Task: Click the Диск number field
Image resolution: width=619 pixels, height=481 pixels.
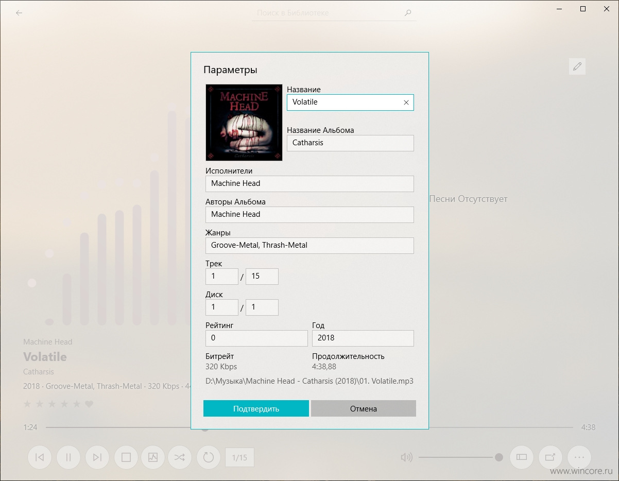Action: point(222,307)
